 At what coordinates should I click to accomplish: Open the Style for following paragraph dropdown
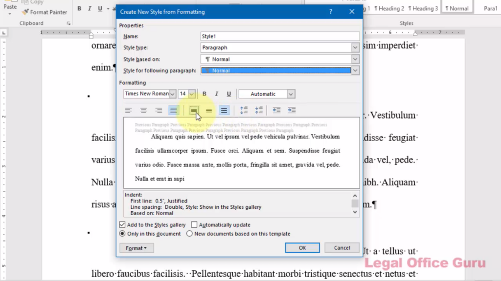[x=355, y=70]
